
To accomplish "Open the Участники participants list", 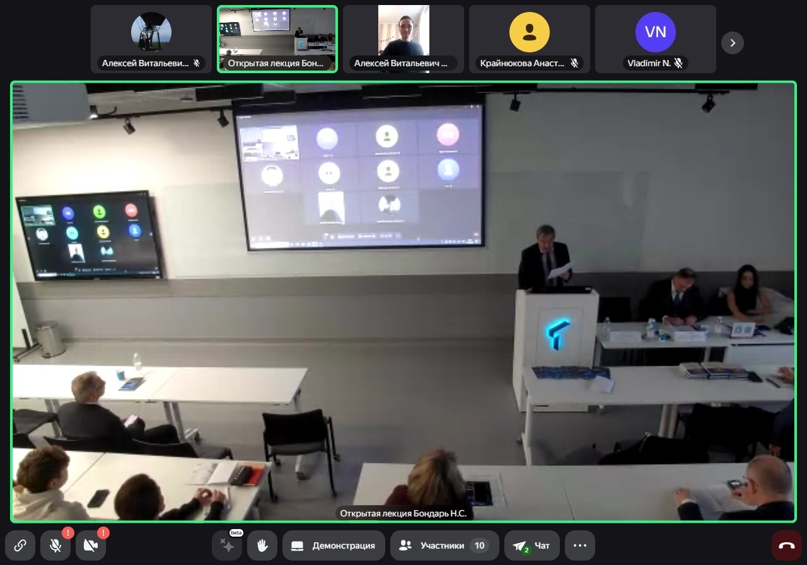I will tap(444, 545).
